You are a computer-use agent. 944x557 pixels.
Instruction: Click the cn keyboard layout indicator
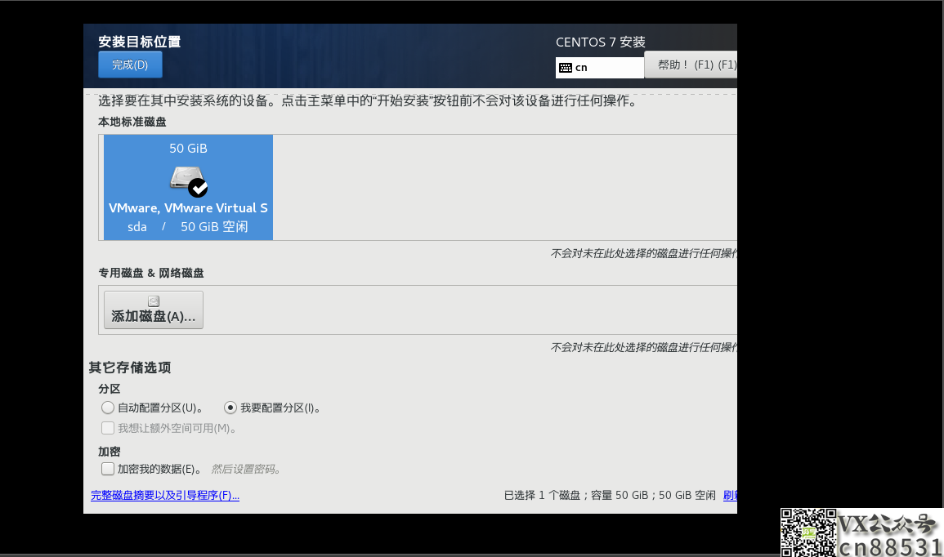pyautogui.click(x=600, y=67)
